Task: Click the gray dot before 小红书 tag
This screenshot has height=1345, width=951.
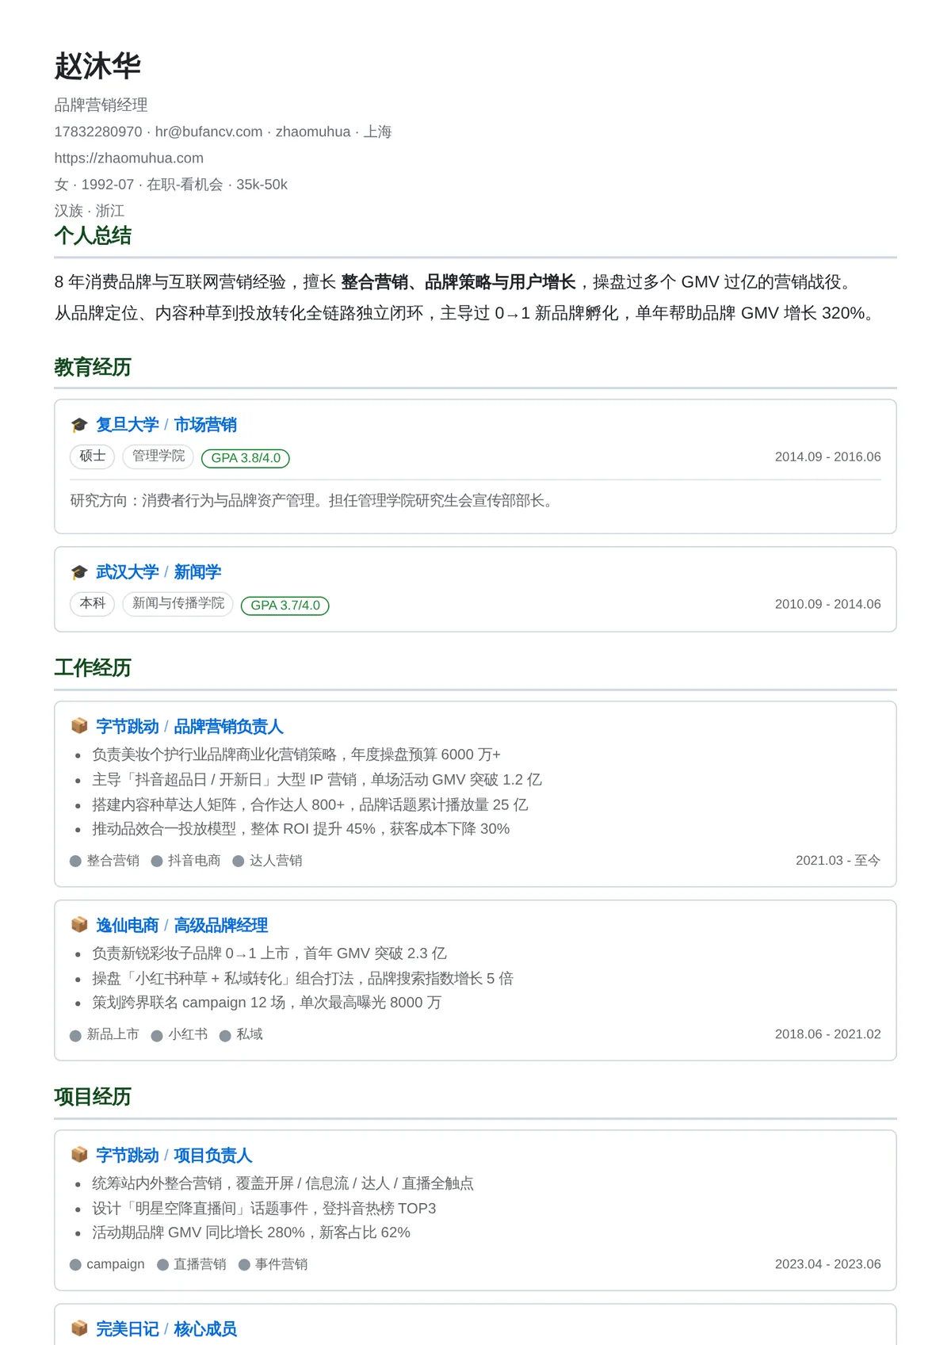Action: tap(157, 1036)
